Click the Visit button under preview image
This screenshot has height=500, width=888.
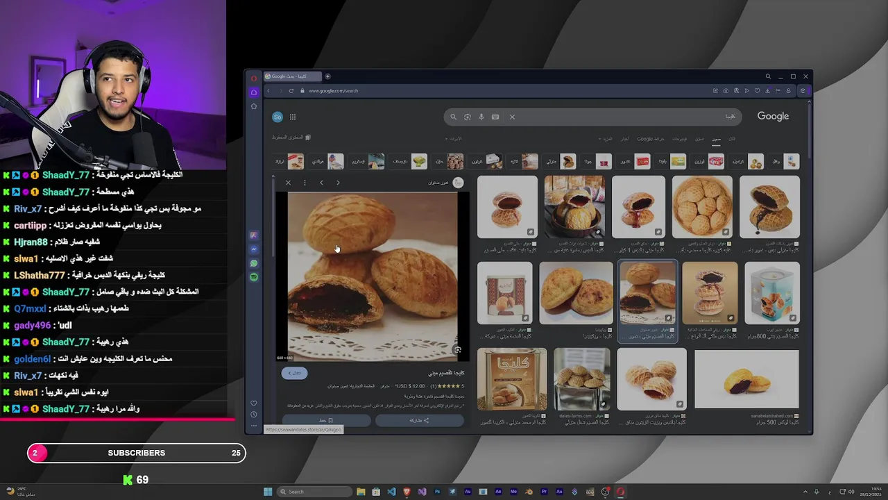(294, 373)
